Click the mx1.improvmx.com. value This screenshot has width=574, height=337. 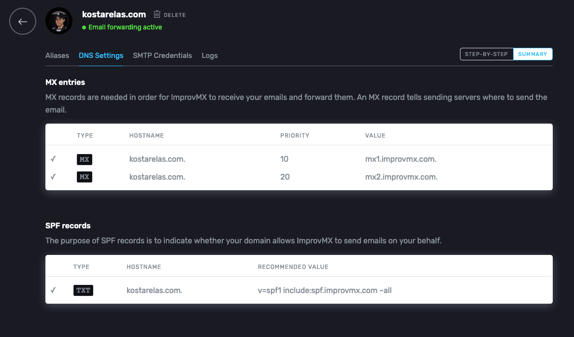pyautogui.click(x=401, y=159)
